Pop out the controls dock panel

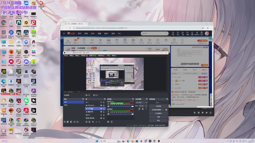[167, 99]
